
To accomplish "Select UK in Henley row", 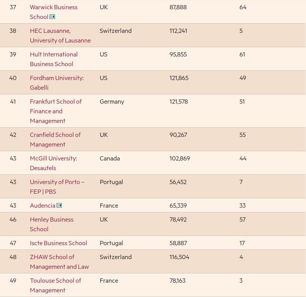I will 104,220.
